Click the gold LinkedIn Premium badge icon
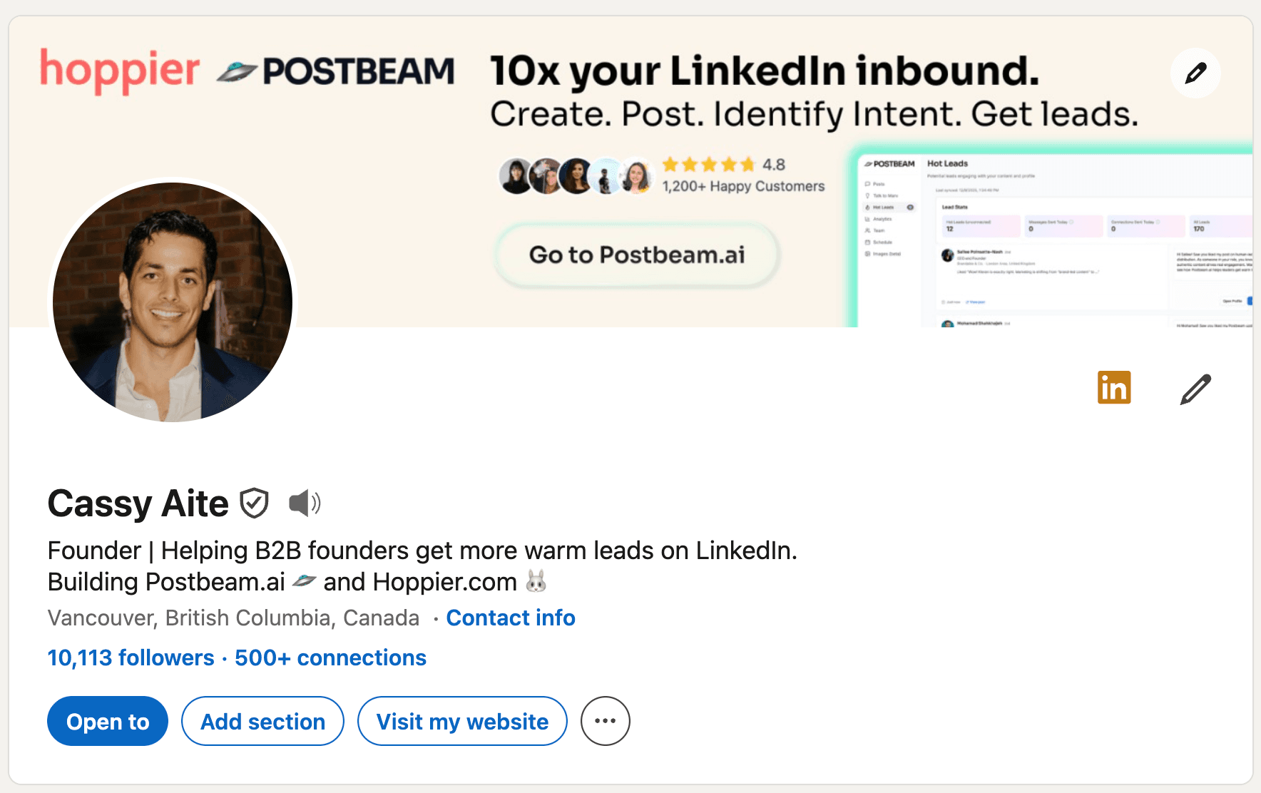Viewport: 1261px width, 793px height. click(1114, 387)
